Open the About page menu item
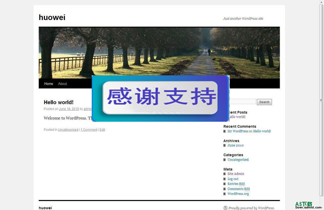Viewport: 324px width, 210px height. point(62,84)
